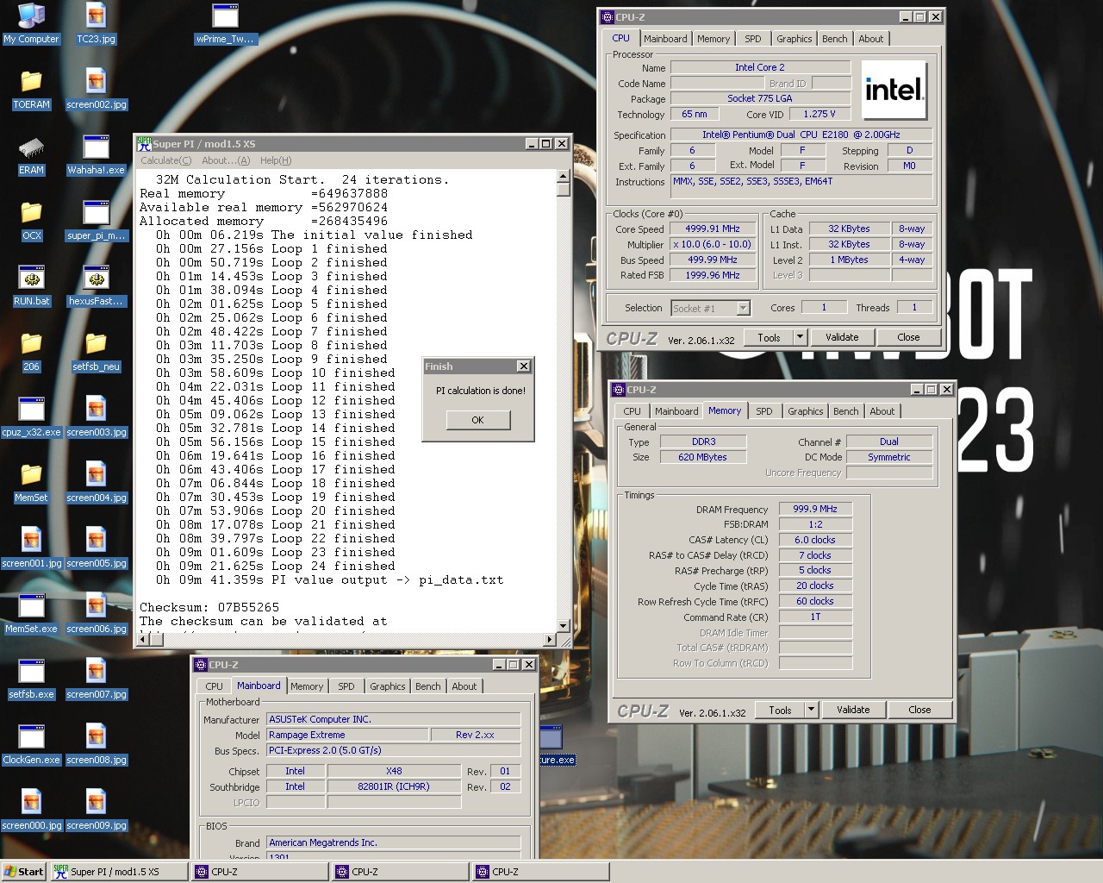
Task: Expand Tools dropdown arrow in Memory CPU-Z
Action: point(811,710)
